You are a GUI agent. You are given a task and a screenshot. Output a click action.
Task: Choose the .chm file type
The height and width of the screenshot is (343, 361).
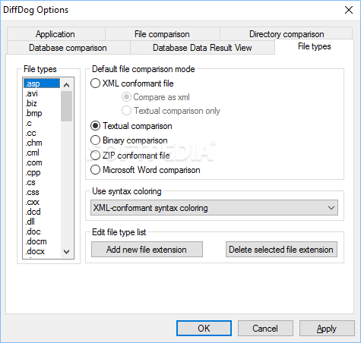coord(42,143)
